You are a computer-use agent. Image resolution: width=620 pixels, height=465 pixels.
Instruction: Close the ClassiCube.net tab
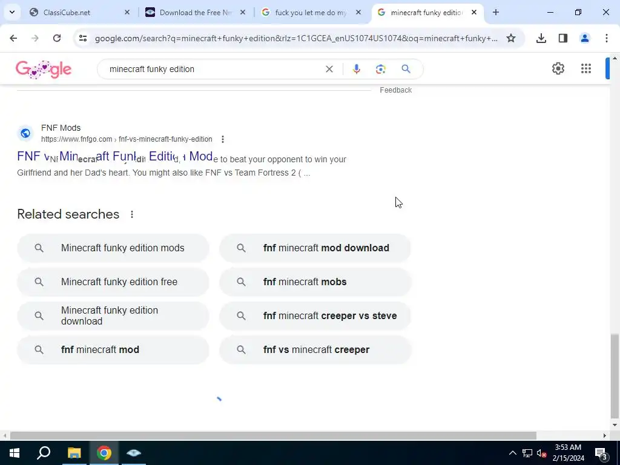point(127,12)
